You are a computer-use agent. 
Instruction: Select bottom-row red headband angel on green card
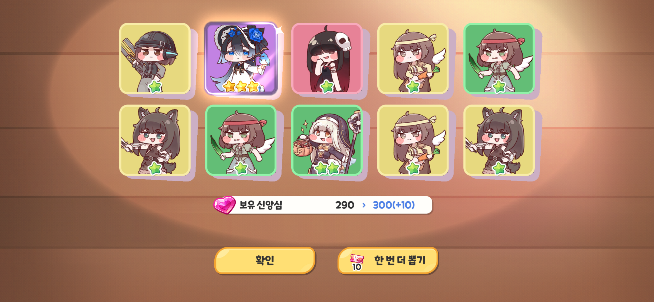(241, 140)
